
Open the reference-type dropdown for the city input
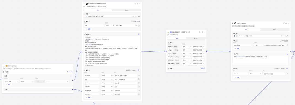[110, 26]
